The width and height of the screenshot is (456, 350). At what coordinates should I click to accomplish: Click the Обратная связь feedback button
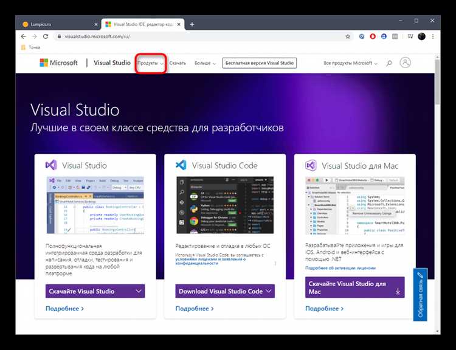coord(420,295)
